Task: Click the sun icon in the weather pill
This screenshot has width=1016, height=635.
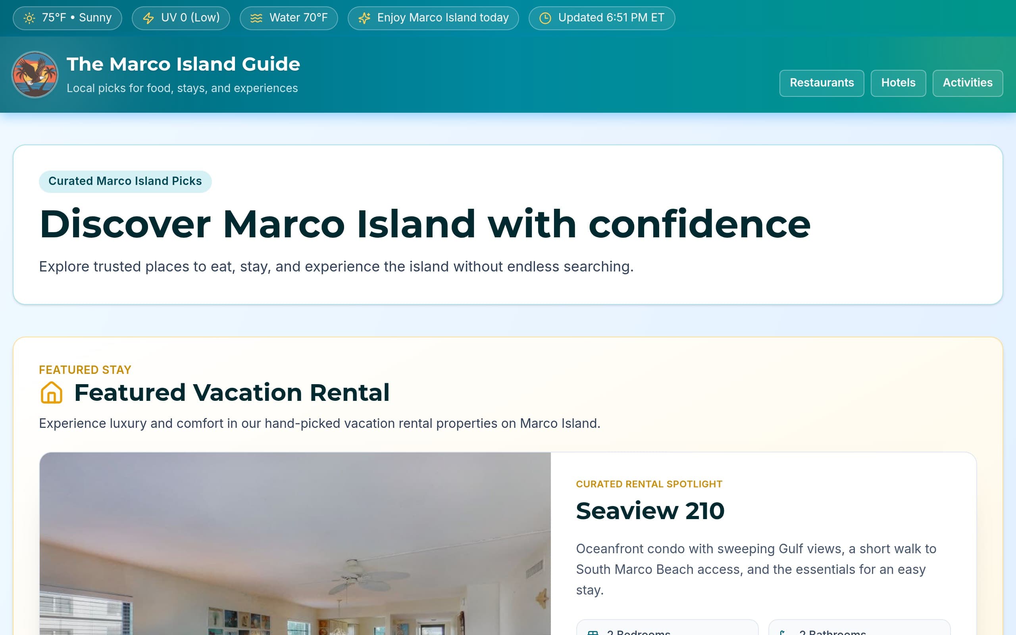Action: click(x=29, y=17)
